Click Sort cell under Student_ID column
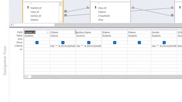 37,39
